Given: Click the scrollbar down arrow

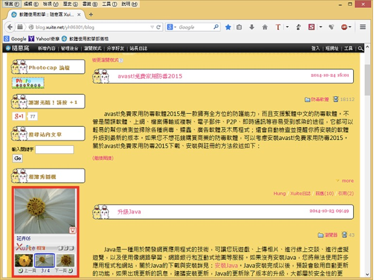Looking at the screenshot, I should click(x=368, y=274).
